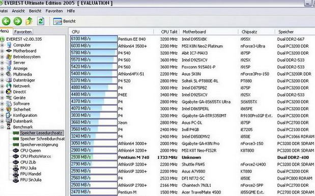This screenshot has height=196, width=315.
Task: Select Speicher Lesedurchsatz benchmark
Action: (x=42, y=133)
